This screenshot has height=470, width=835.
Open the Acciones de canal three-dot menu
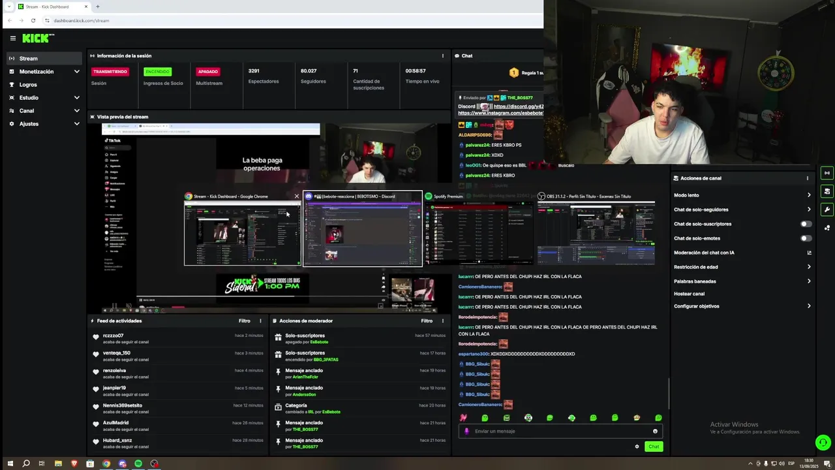(x=807, y=178)
